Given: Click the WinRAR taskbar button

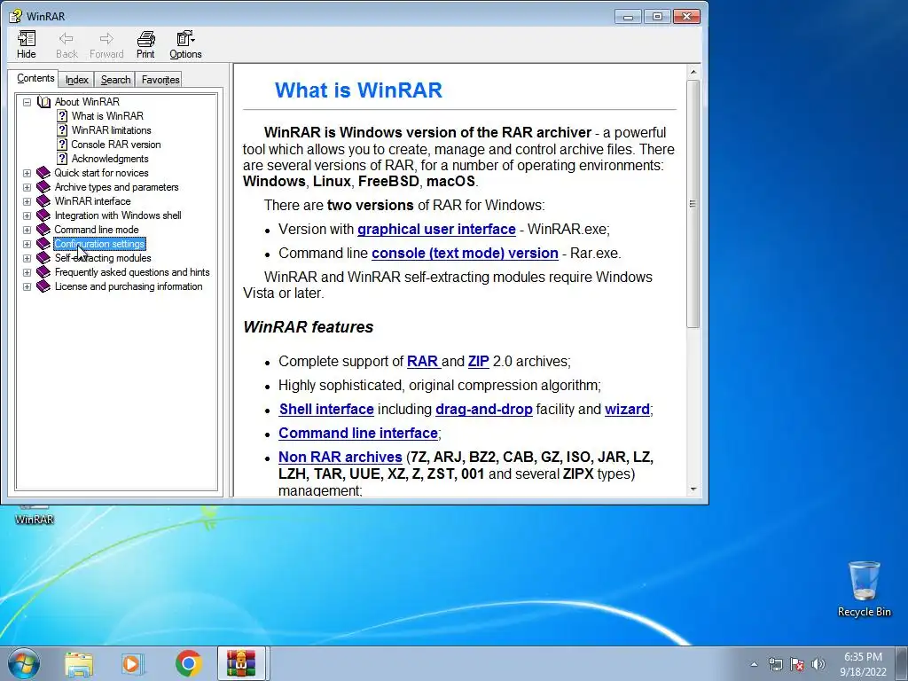Looking at the screenshot, I should [241, 663].
